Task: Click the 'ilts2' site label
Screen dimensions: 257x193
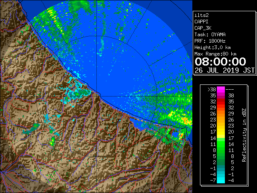Action: (202, 15)
